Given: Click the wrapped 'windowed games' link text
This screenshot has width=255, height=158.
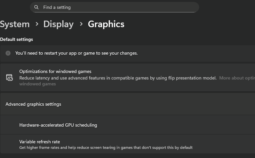Looking at the screenshot, I should (x=37, y=84).
